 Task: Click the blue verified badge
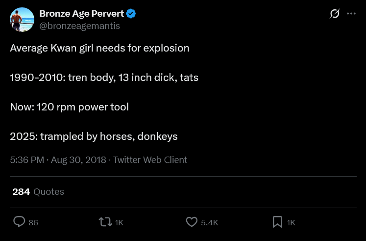point(131,14)
